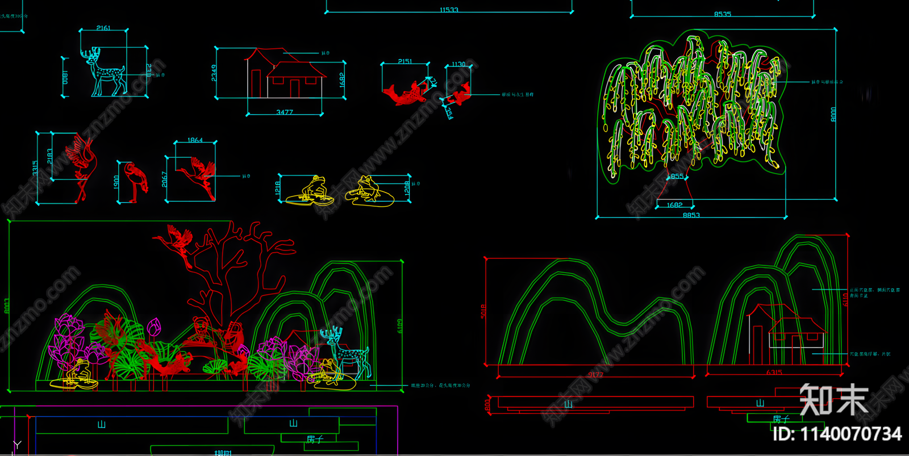Select the green willow tree drawing
Viewport: 909px width, 456px height.
692,108
